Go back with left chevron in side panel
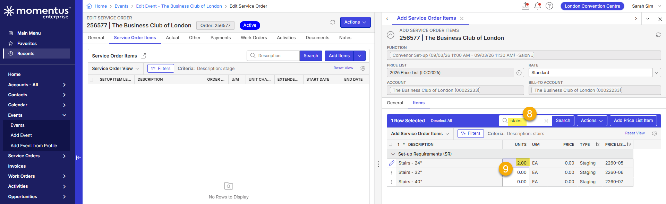 tap(387, 19)
